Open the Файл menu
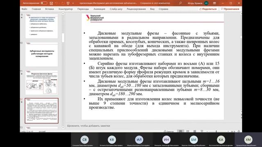Image resolution: width=262 pixels, height=147 pixels. (x=24, y=9)
